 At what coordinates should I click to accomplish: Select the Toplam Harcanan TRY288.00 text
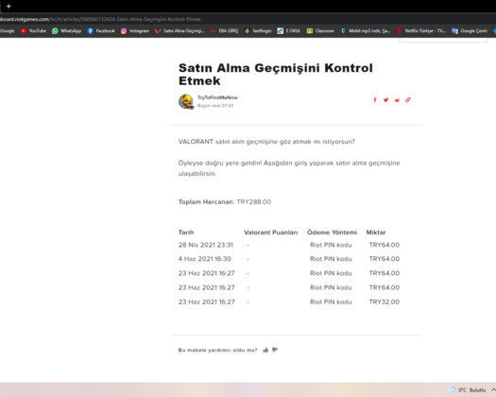[x=225, y=201]
